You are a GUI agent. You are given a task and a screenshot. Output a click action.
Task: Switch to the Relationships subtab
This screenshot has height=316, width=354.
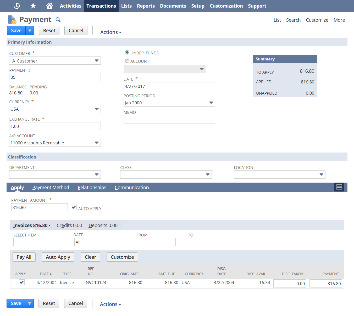point(92,187)
